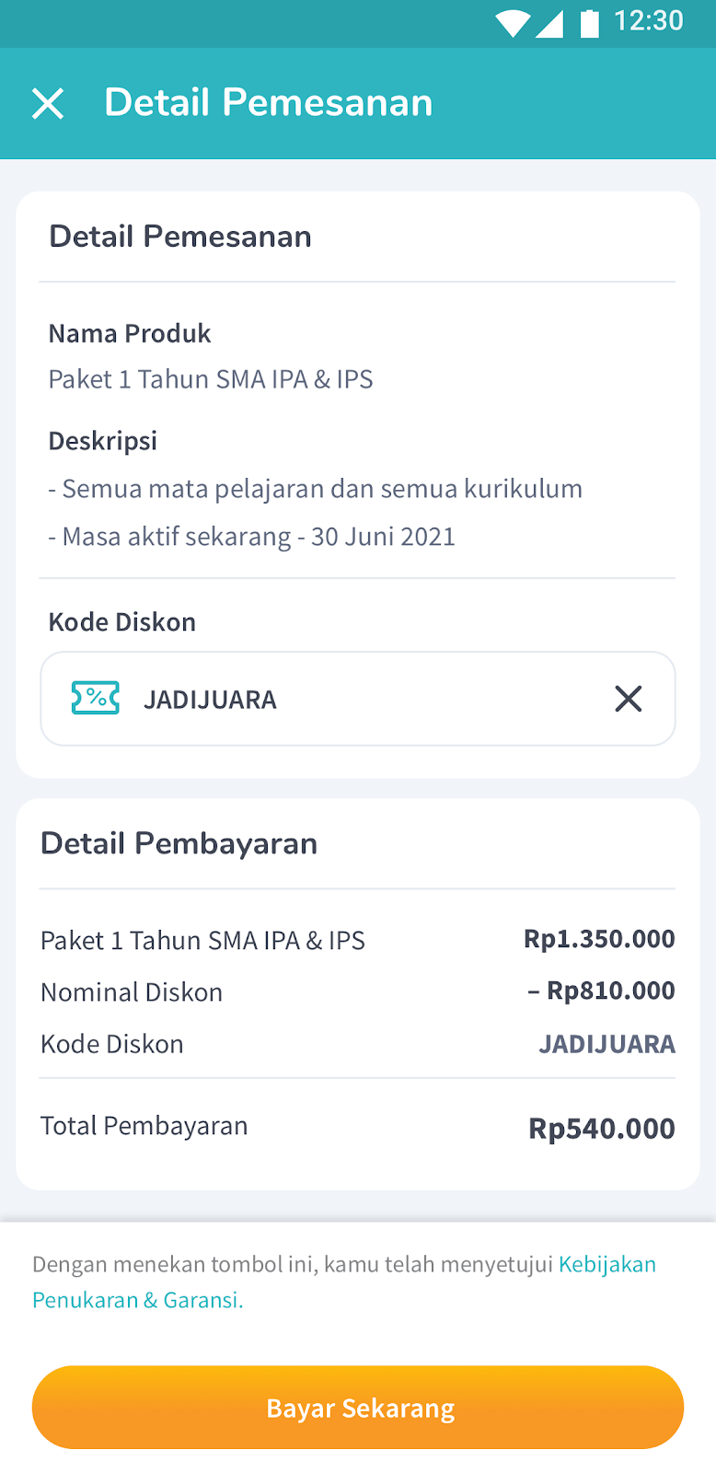Screen dimensions: 716x1473
Task: Tap the Total Pembayaran Rp540.000 amount
Action: (x=602, y=1129)
